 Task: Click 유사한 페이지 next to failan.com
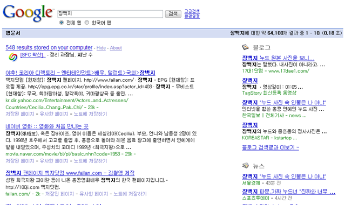93,194
